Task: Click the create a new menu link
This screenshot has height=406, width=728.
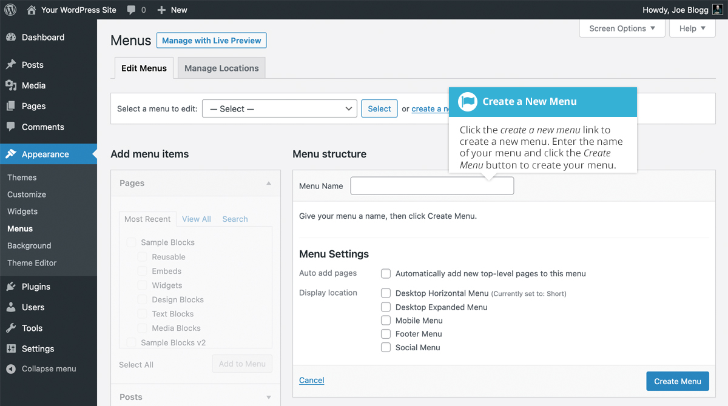Action: tap(430, 108)
